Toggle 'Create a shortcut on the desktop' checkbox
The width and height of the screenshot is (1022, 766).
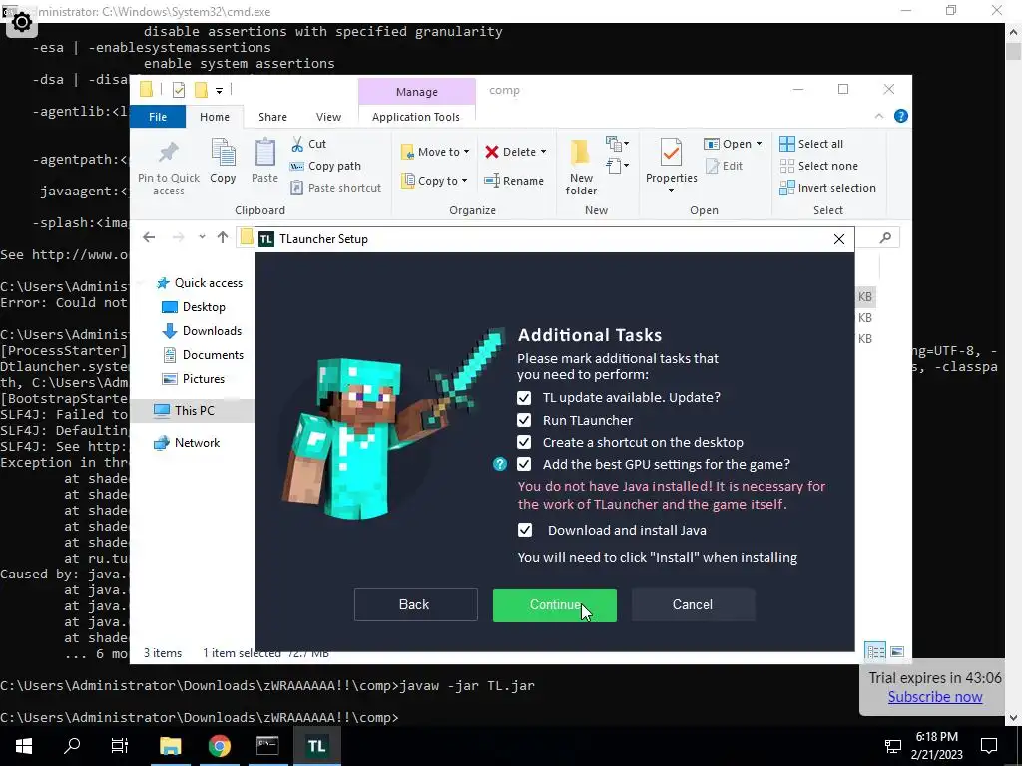[523, 442]
